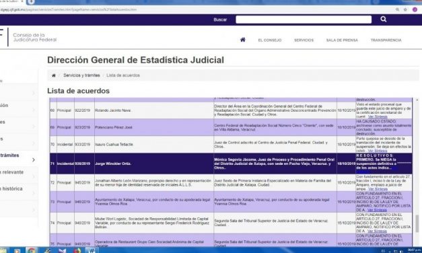This screenshot has width=422, height=253.
Task: Click the Incidental 933/2019 case number cell
Action: tap(84, 145)
